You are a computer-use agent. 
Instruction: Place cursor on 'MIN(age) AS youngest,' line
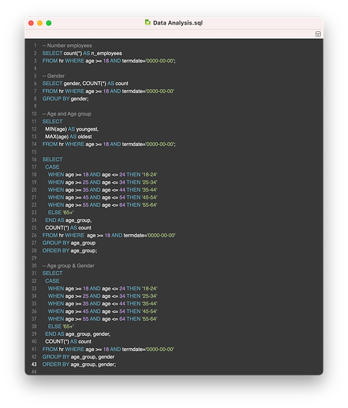[x=72, y=129]
